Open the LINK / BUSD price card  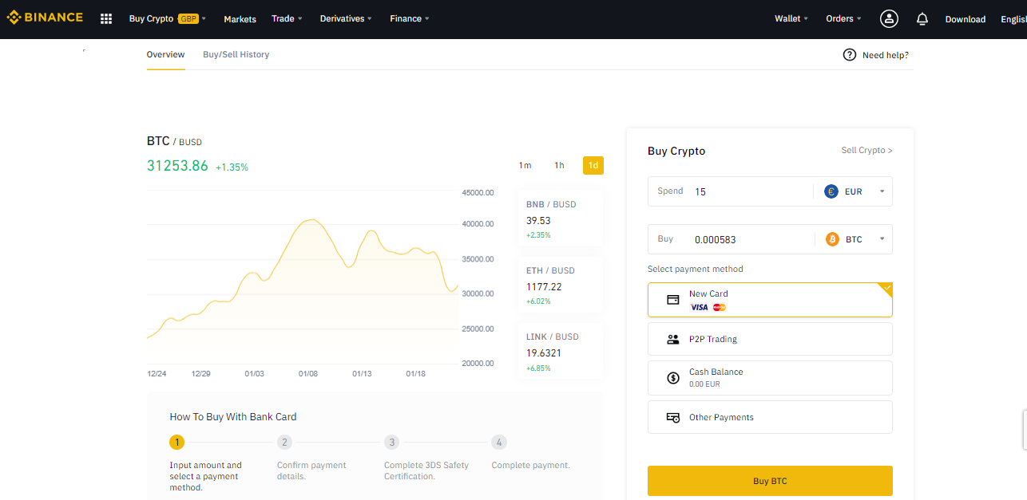tap(561, 352)
